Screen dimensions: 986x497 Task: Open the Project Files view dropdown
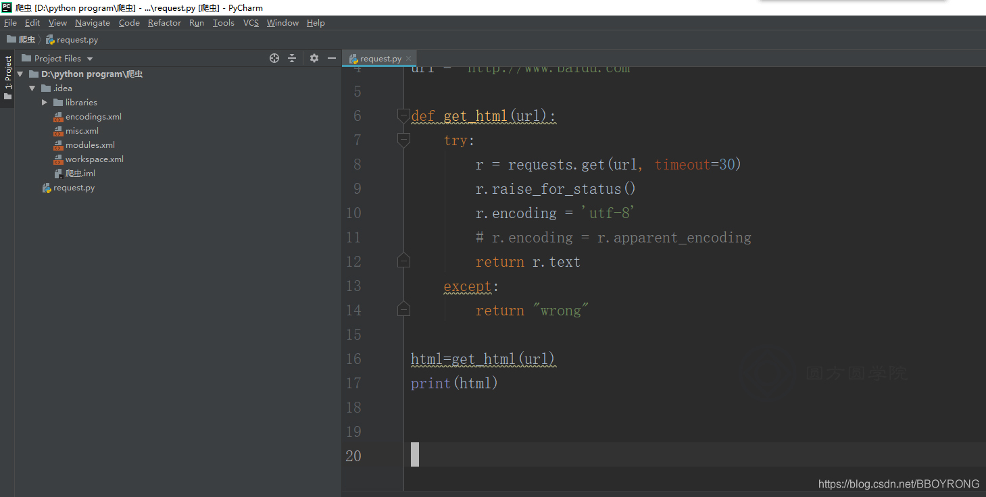[x=90, y=59]
